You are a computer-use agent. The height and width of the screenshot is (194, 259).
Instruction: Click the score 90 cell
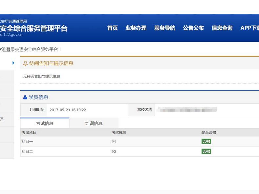tap(114, 151)
